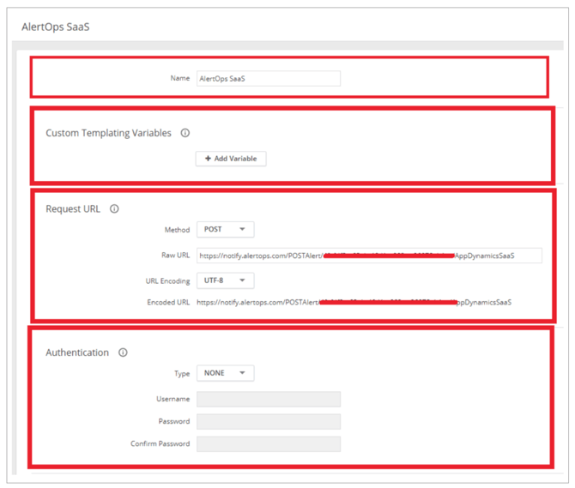Click the Name label

pyautogui.click(x=180, y=78)
